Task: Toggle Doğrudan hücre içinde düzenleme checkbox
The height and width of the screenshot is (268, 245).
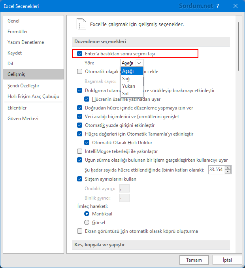Action: click(79, 108)
